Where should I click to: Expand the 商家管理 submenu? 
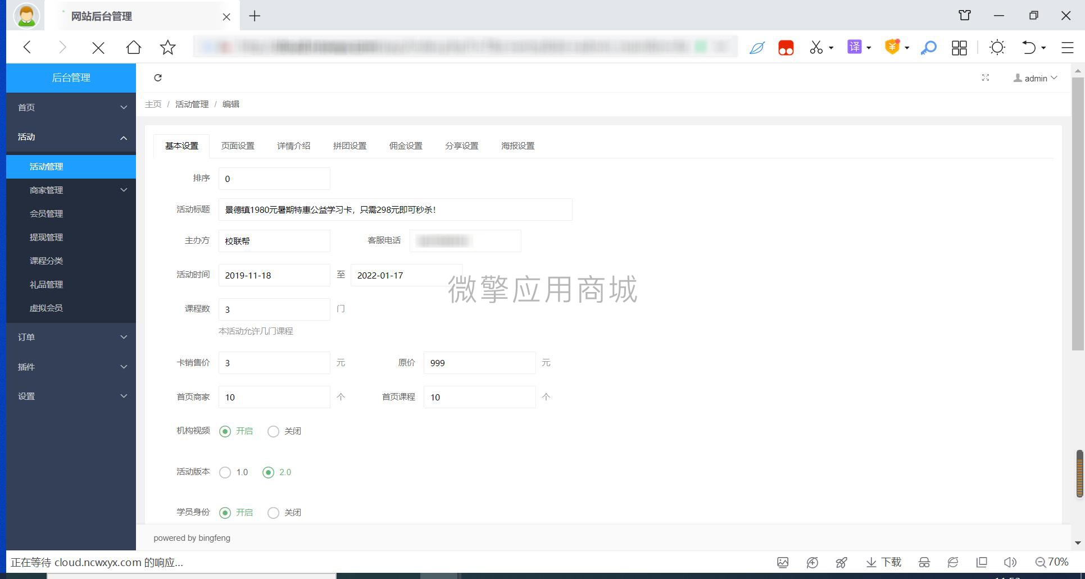pos(71,190)
